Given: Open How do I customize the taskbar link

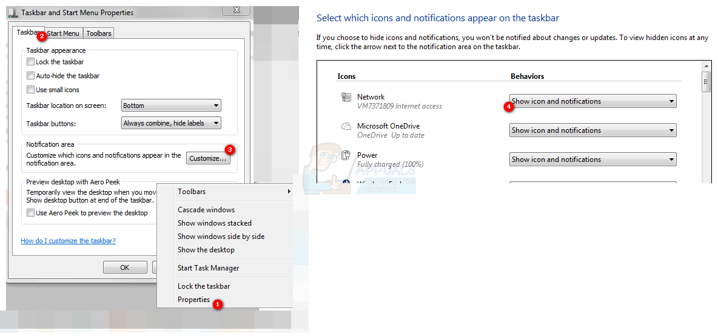Looking at the screenshot, I should [69, 241].
